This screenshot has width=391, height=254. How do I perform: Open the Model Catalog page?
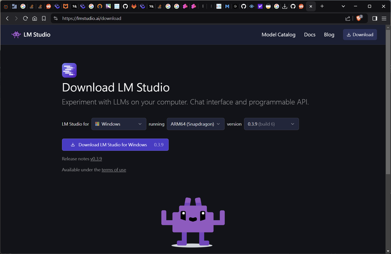[x=278, y=35]
